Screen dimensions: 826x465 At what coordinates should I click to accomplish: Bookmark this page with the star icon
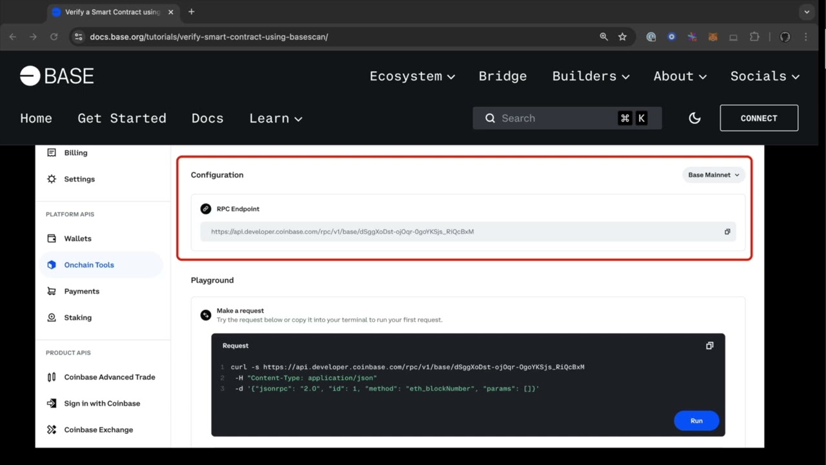click(x=622, y=37)
